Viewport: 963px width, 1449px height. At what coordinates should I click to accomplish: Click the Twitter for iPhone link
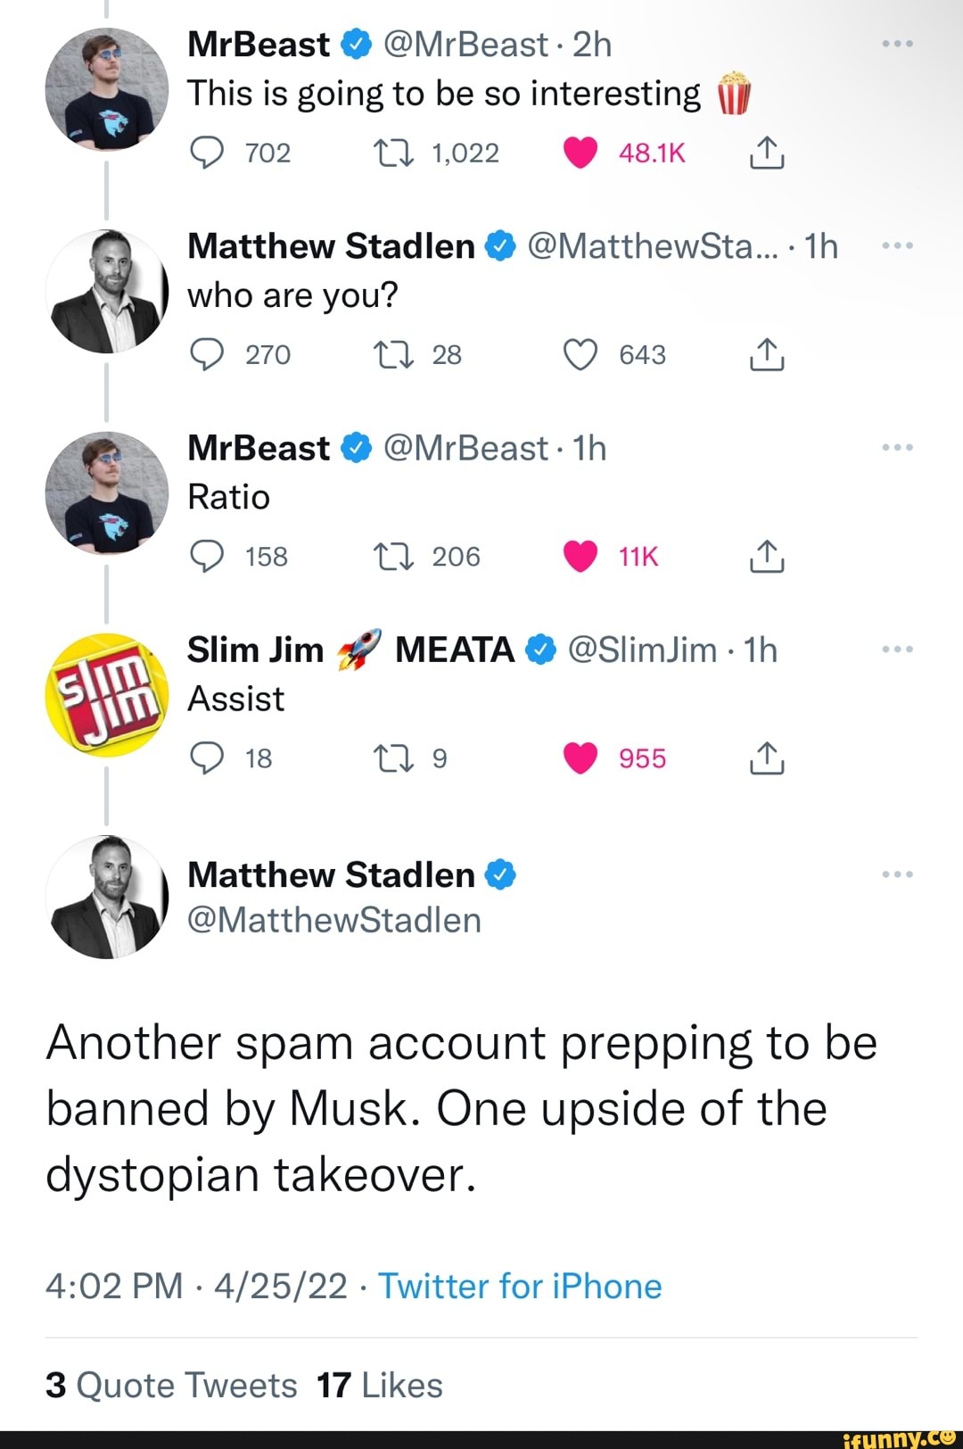tap(520, 1286)
